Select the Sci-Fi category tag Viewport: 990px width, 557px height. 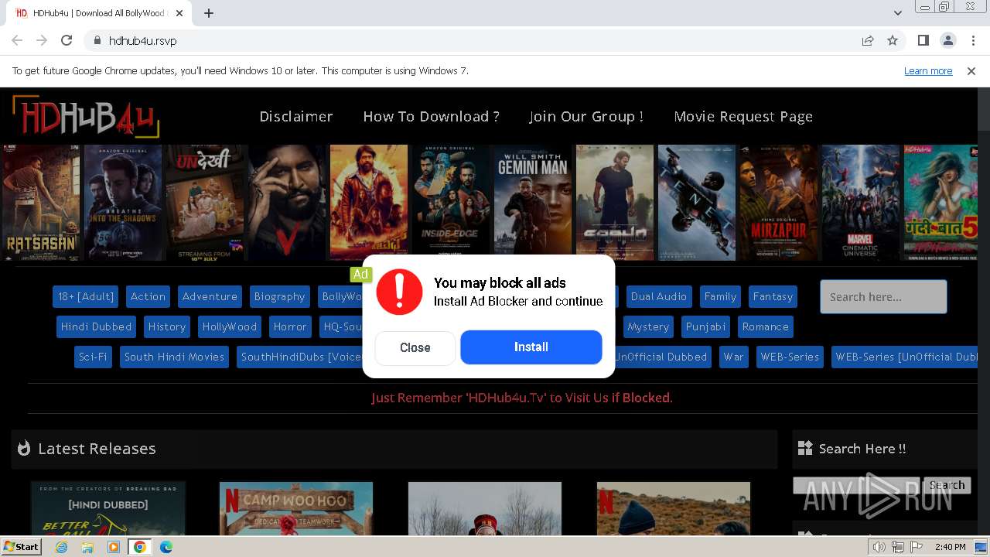[x=93, y=357]
